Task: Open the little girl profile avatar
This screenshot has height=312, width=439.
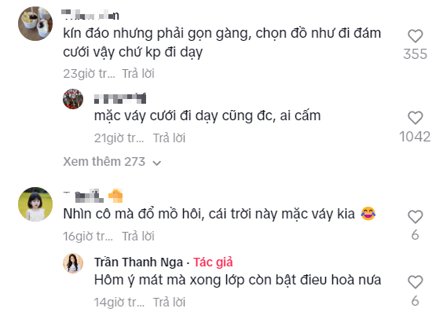Action: tap(35, 204)
